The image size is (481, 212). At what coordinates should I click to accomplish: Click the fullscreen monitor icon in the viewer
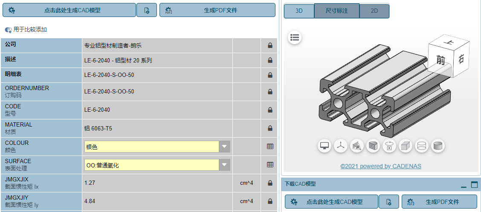pos(324,146)
